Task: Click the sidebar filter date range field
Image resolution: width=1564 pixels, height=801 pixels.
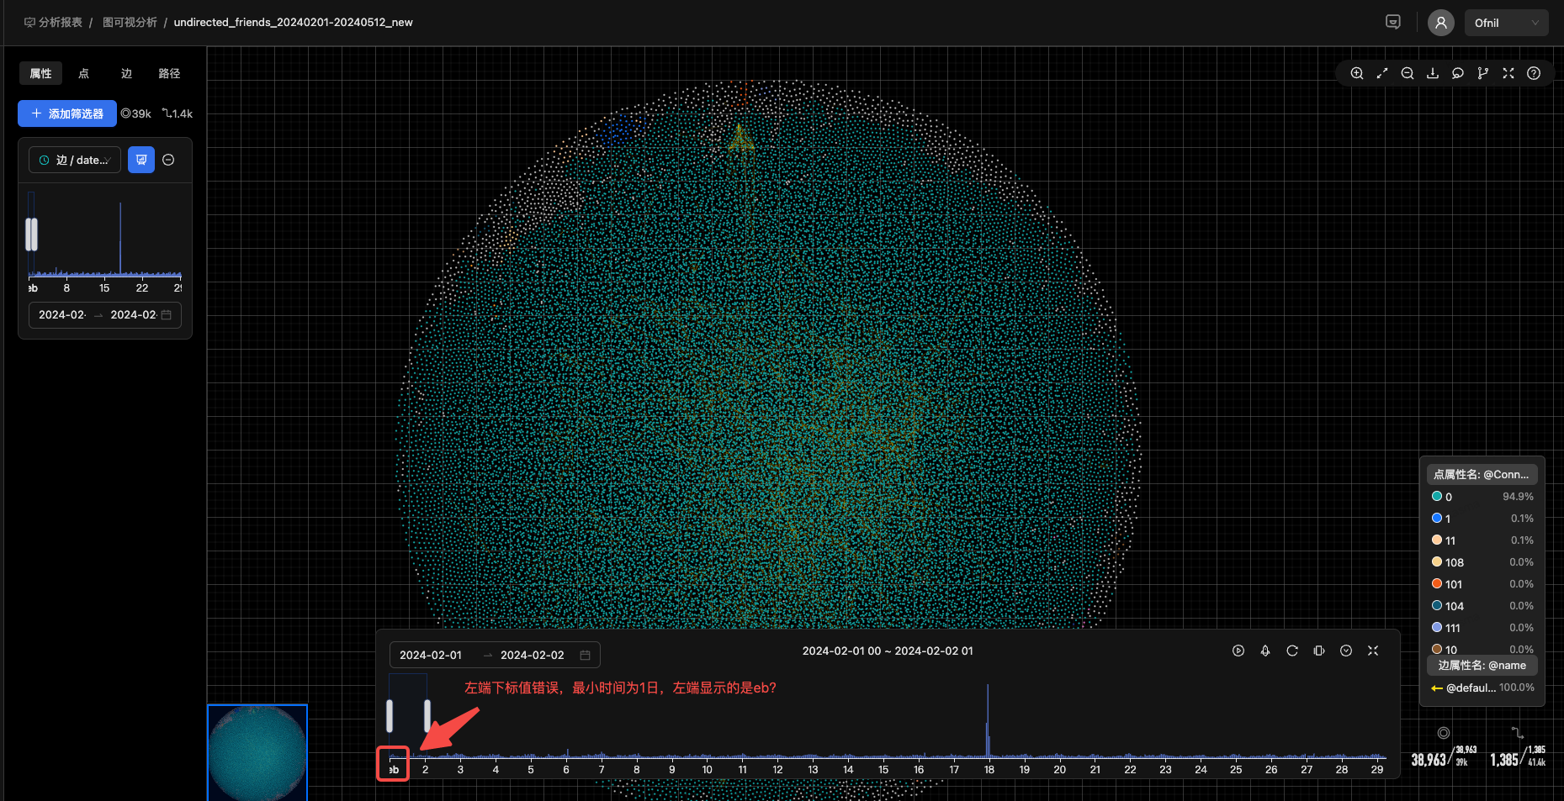Action: tap(105, 314)
